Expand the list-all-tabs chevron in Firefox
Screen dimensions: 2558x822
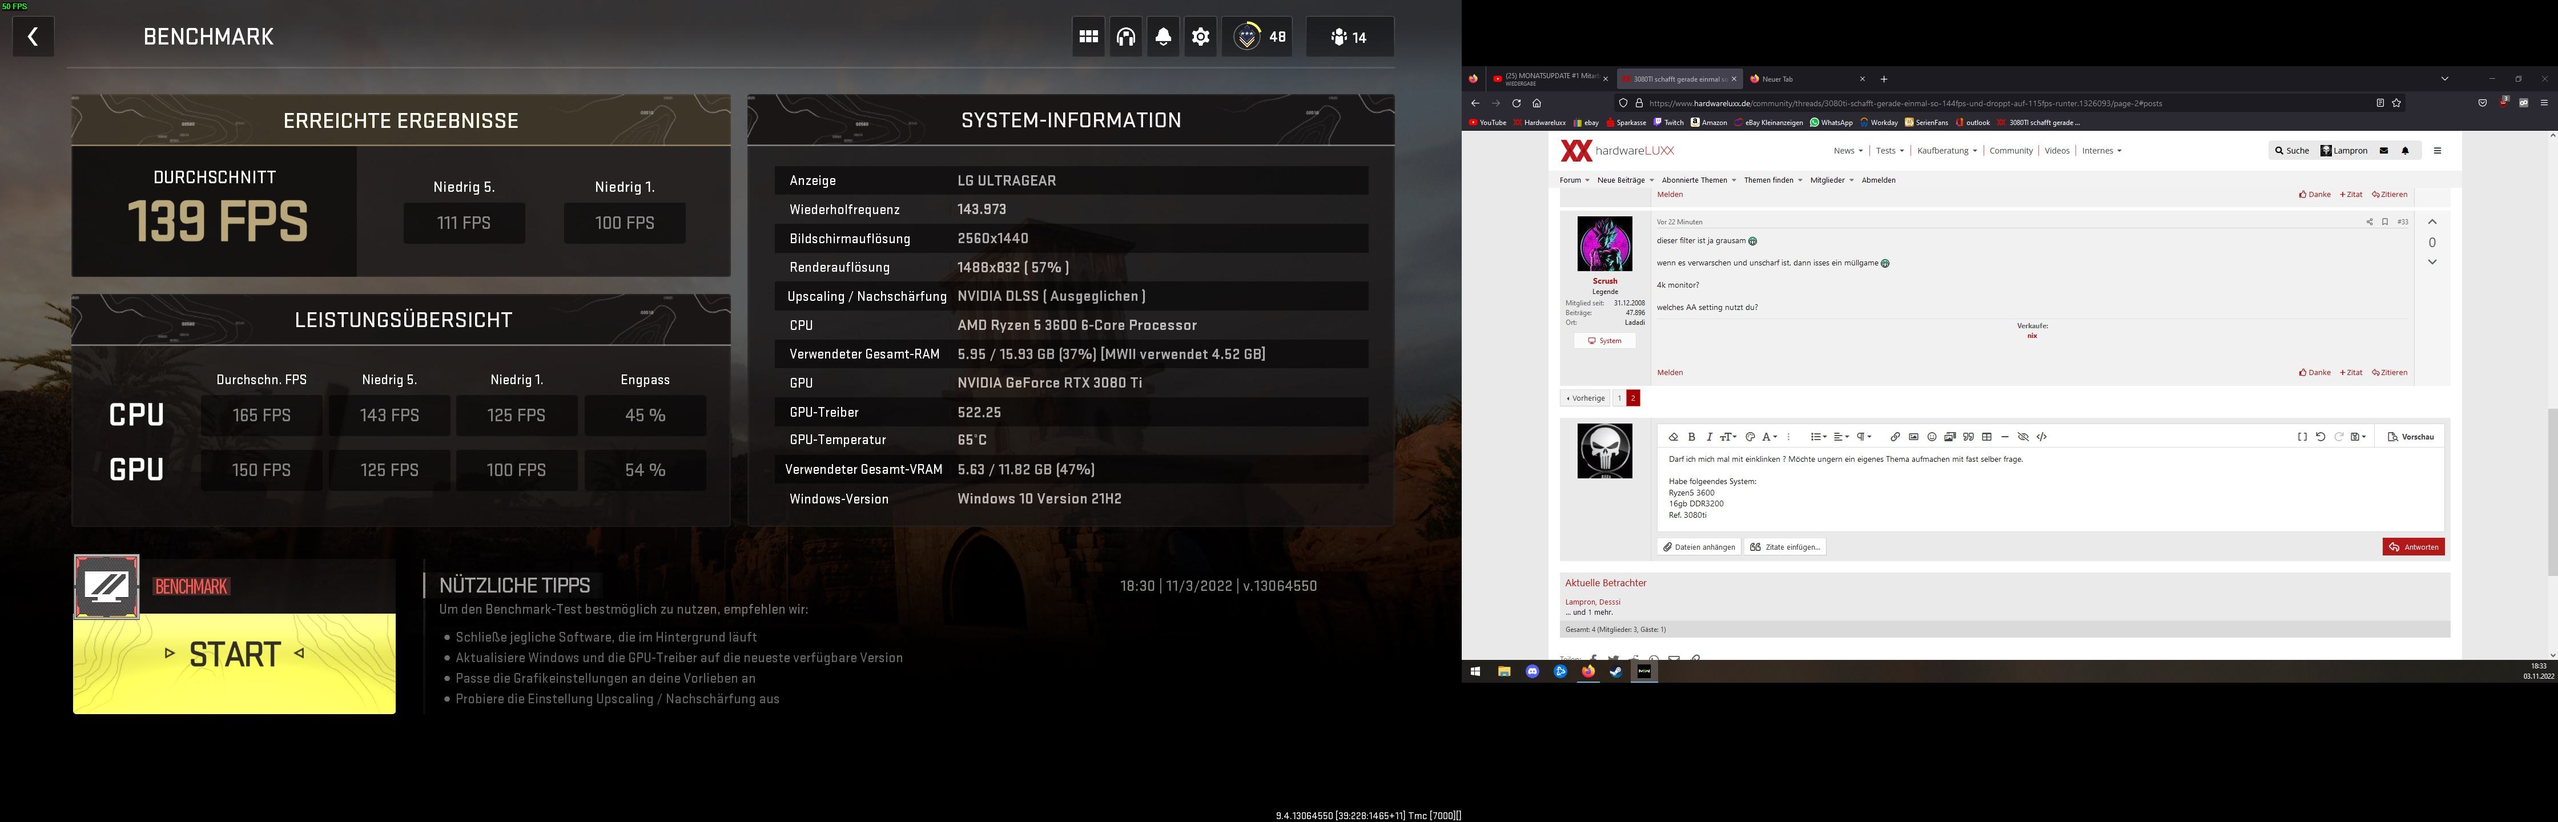point(2445,78)
